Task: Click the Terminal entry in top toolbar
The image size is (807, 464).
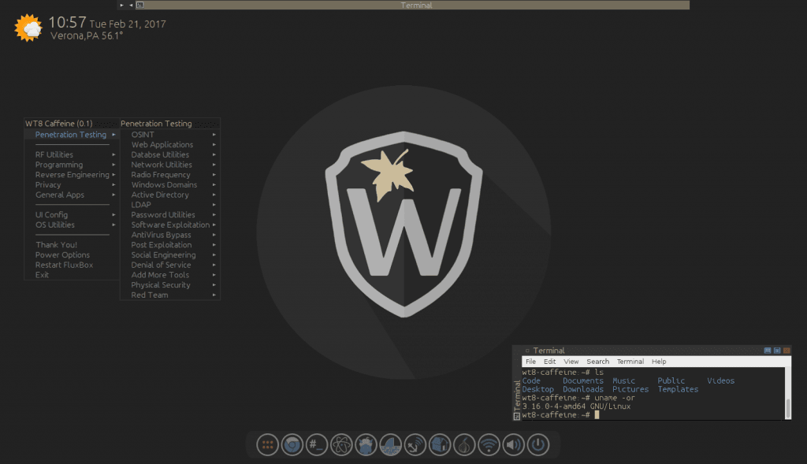Action: (416, 5)
